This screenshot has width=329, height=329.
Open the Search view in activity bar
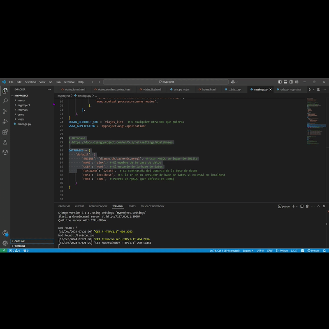point(5,101)
